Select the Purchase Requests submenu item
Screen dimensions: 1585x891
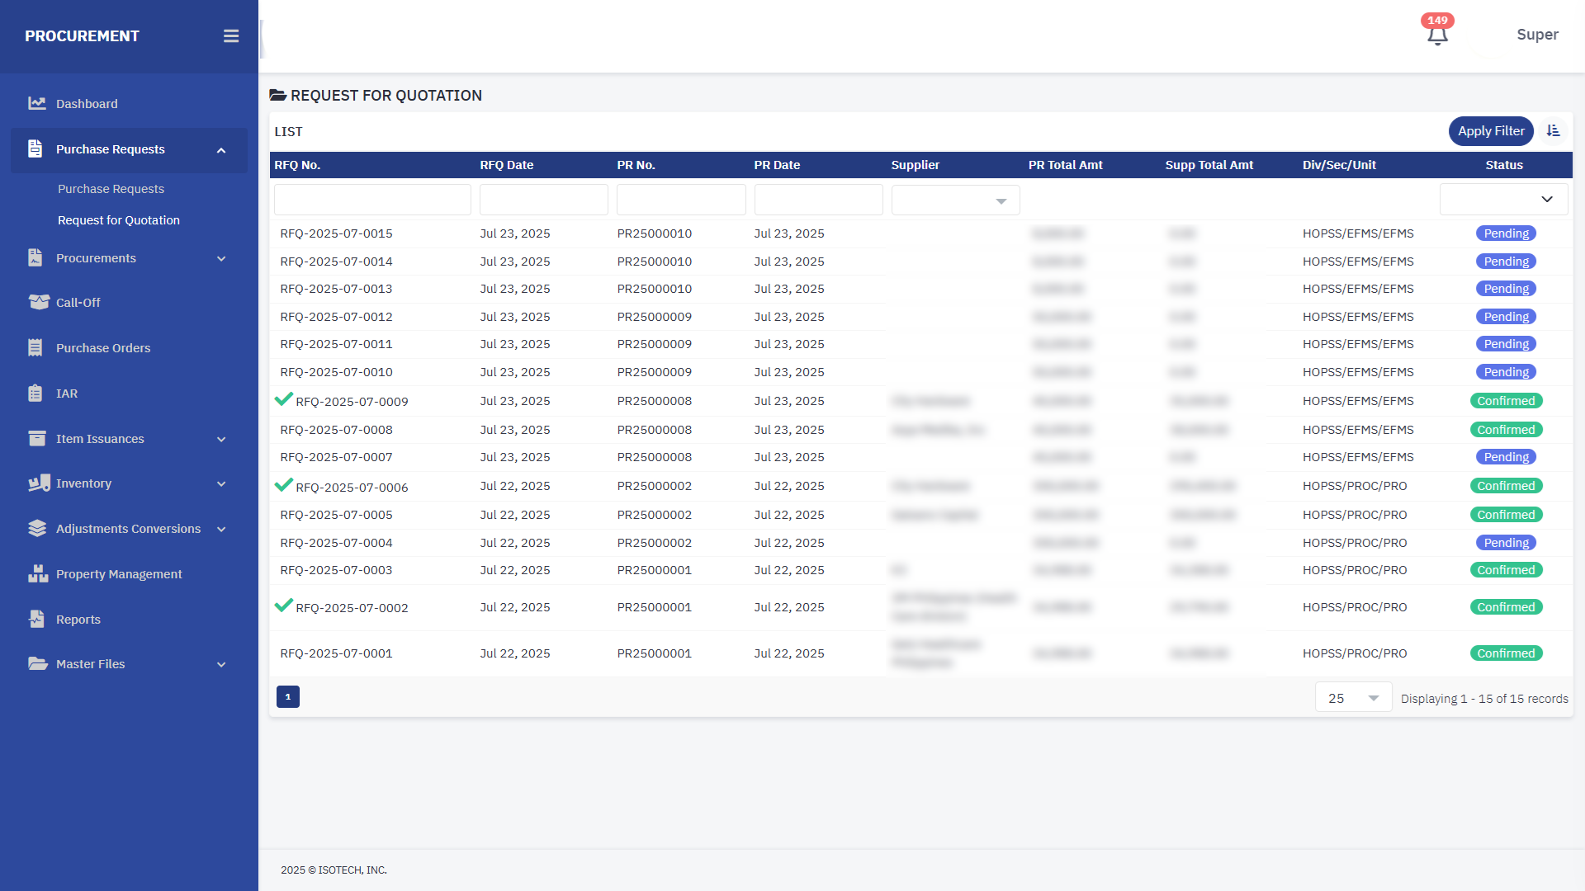click(111, 189)
